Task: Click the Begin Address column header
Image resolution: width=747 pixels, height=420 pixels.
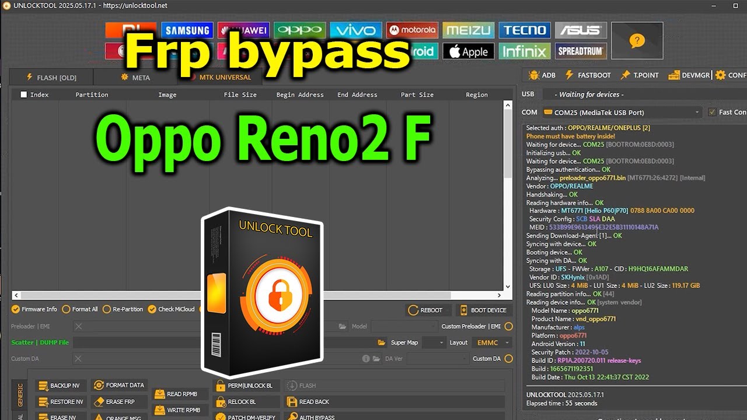Action: 300,94
